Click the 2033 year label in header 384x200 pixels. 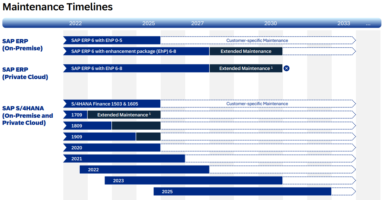click(344, 23)
